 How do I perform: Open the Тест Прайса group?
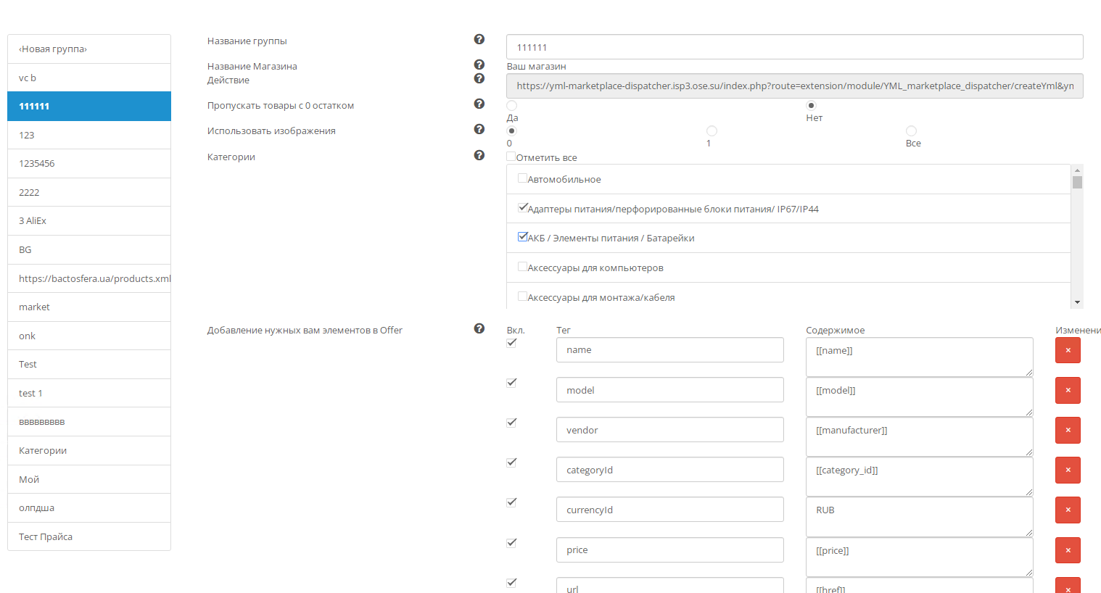coord(88,536)
